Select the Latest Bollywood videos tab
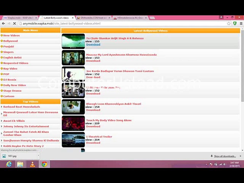This screenshot has width=244, height=183. pyautogui.click(x=56, y=18)
